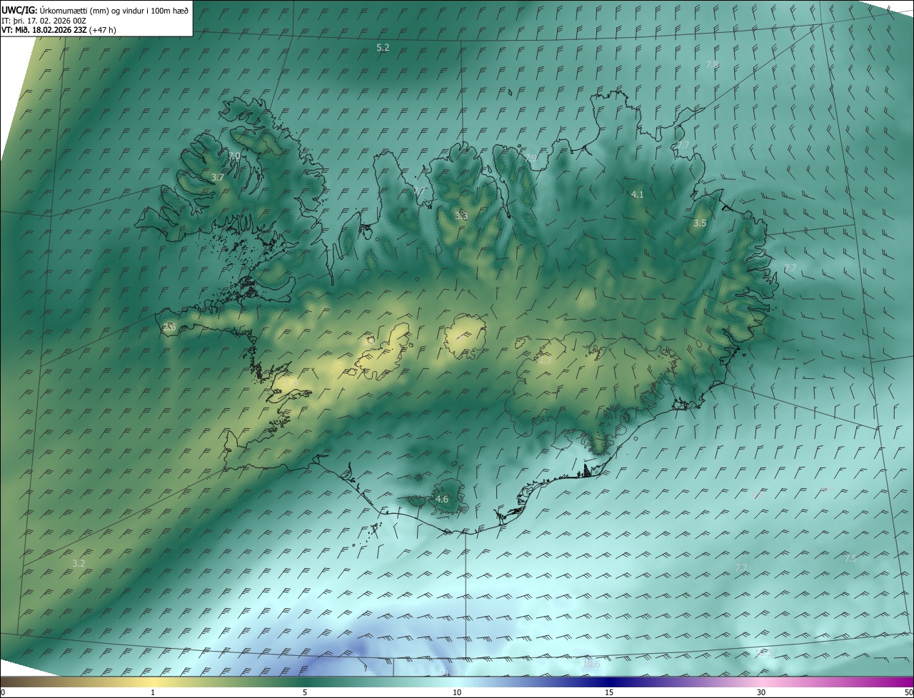
Task: Click the 7.5 value label on the map
Action: [850, 558]
